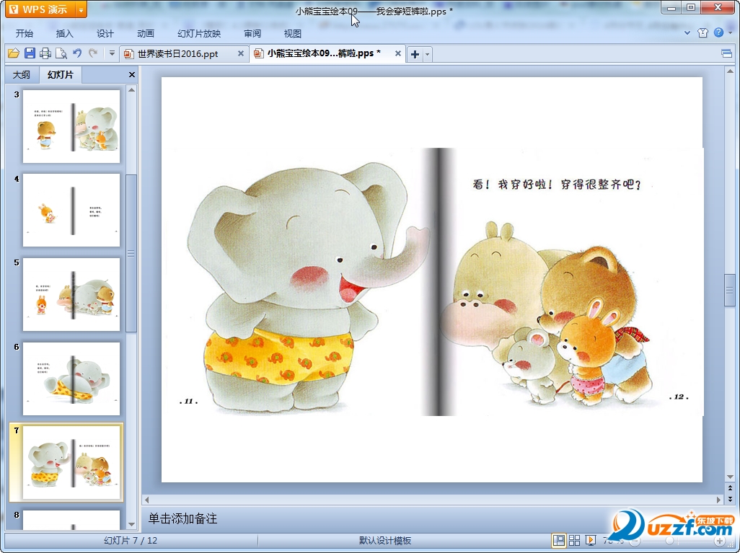740x553 pixels.
Task: Redo the last undone action
Action: 93,53
